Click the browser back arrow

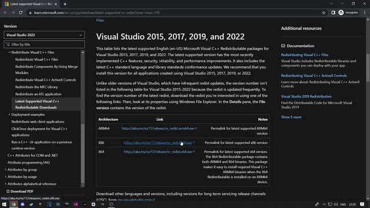point(5,13)
